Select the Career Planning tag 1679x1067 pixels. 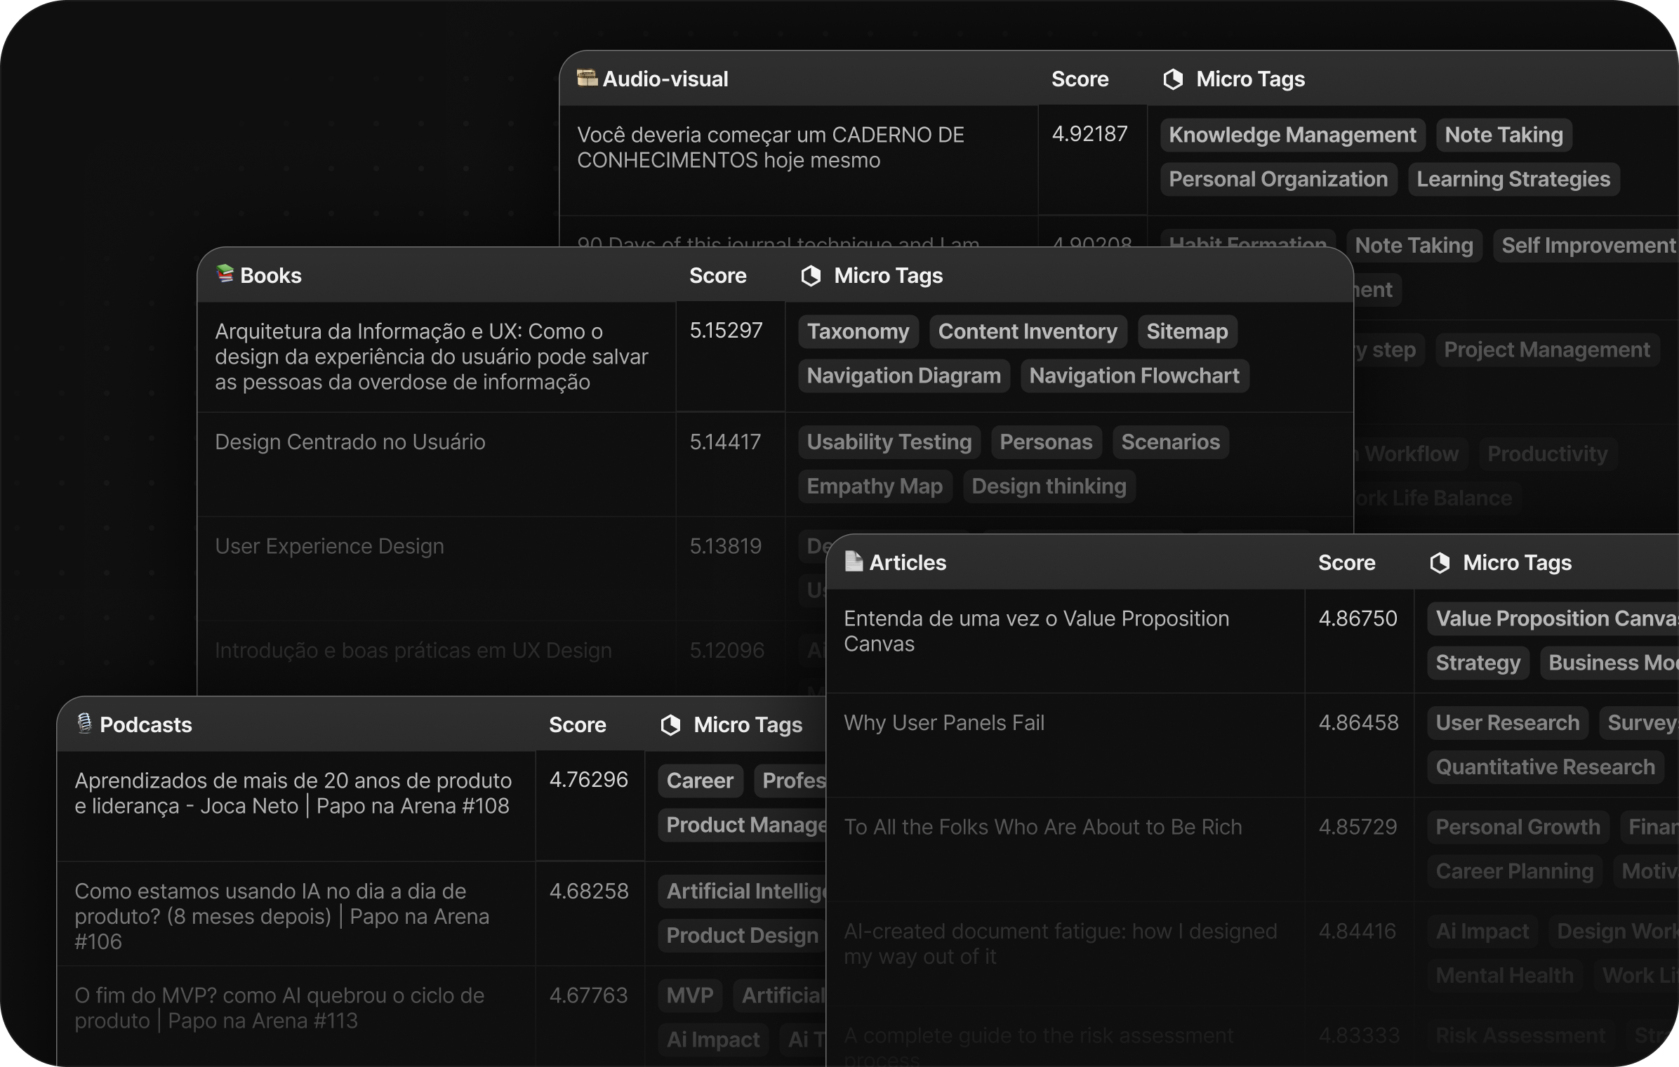coord(1514,871)
